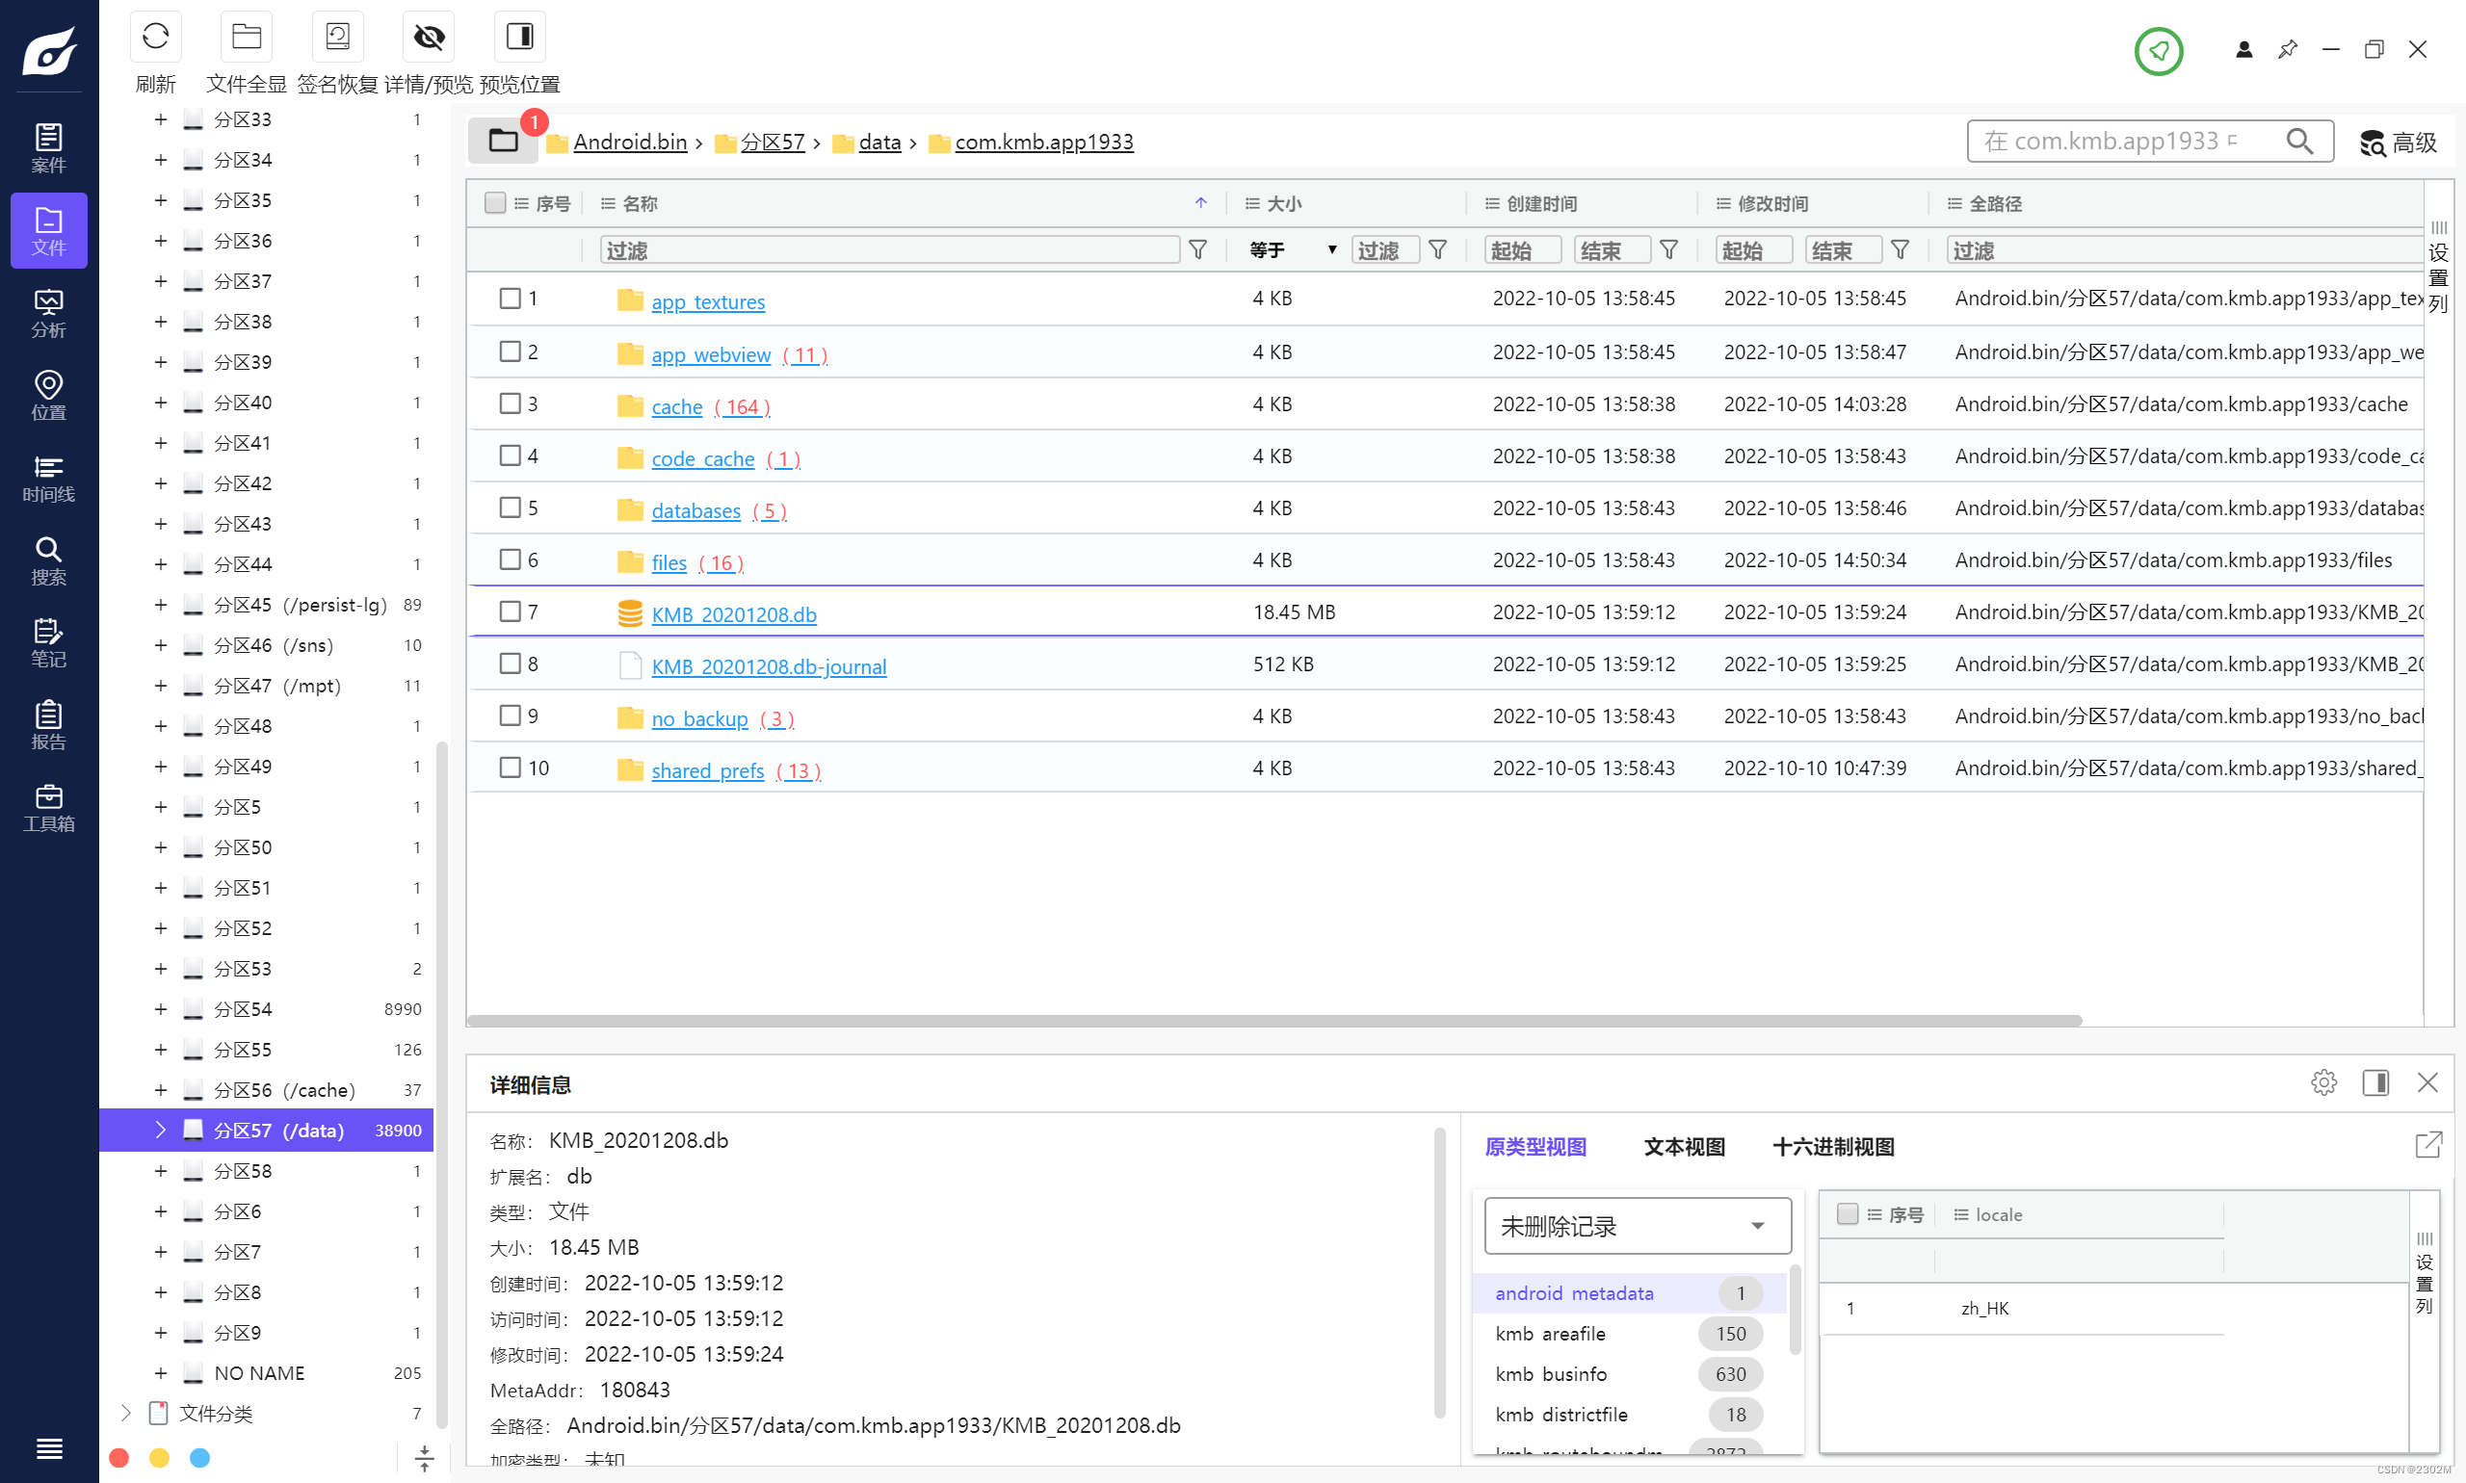Expand the 分区33 tree node
The image size is (2466, 1483).
(x=160, y=120)
